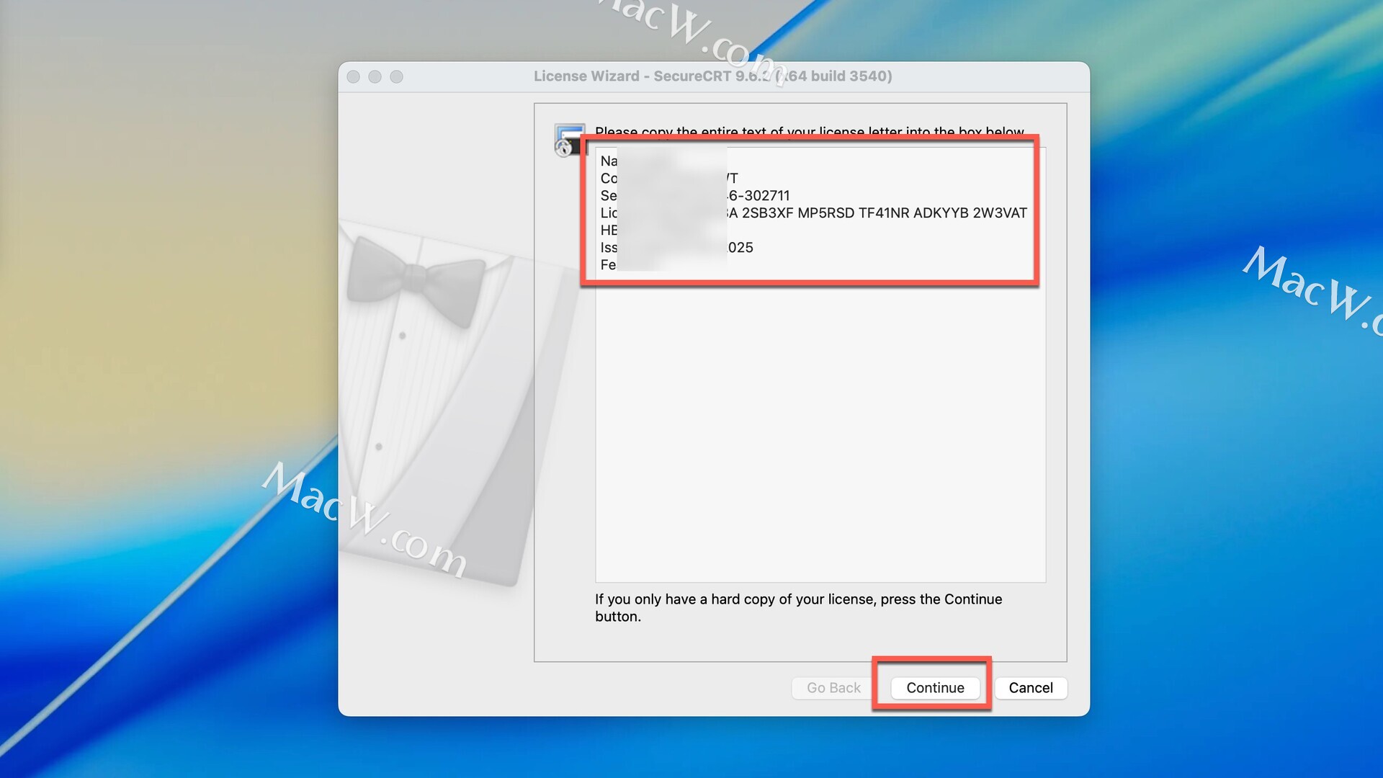Place cursor on the Name line
This screenshot has height=778, width=1383.
[x=609, y=161]
